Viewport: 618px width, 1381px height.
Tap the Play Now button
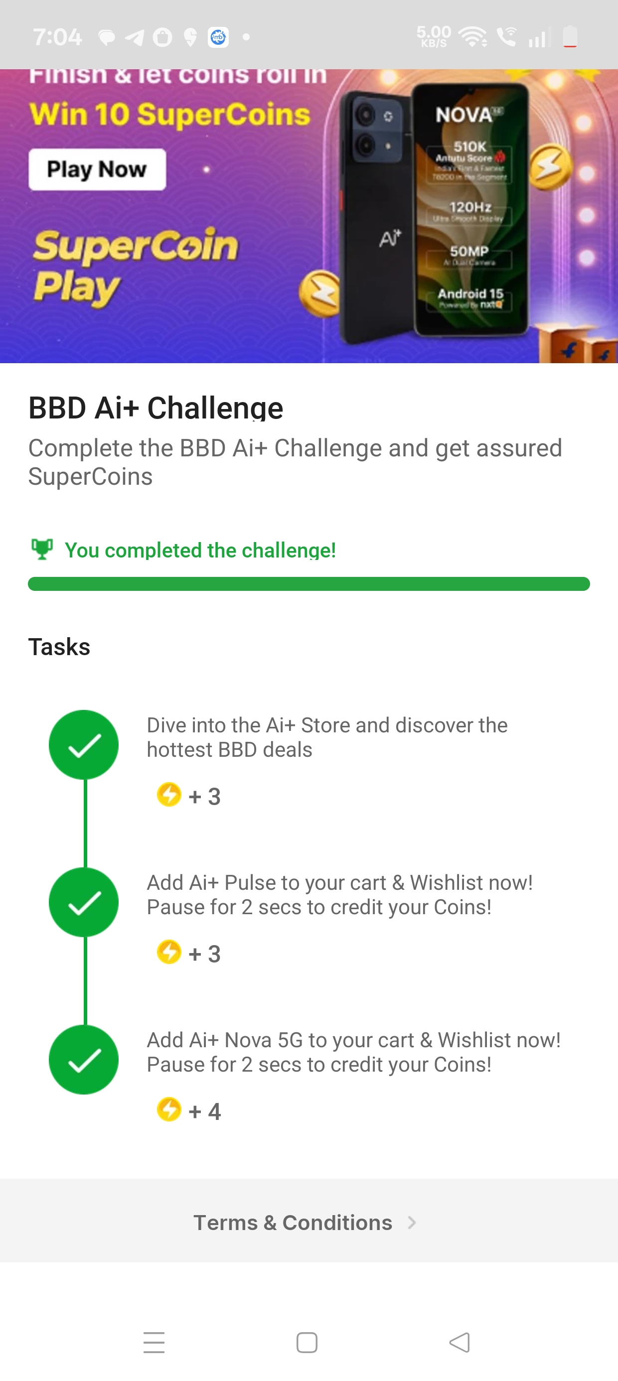click(97, 169)
